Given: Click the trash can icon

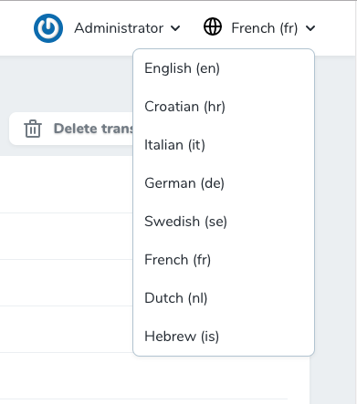Looking at the screenshot, I should tap(33, 129).
